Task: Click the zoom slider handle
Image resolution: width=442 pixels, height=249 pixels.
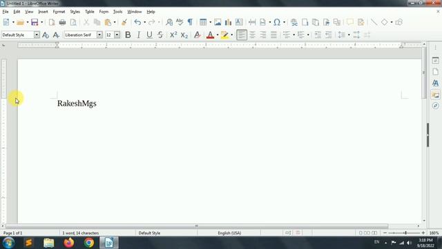Action: point(405,233)
